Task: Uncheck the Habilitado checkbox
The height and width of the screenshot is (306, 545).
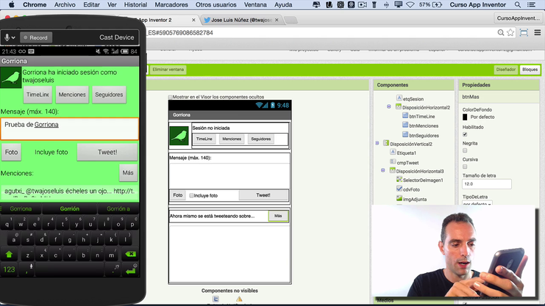Action: pos(465,134)
